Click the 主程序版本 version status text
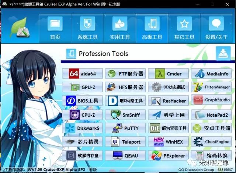Screen dimensions: 236x173 click(50, 170)
